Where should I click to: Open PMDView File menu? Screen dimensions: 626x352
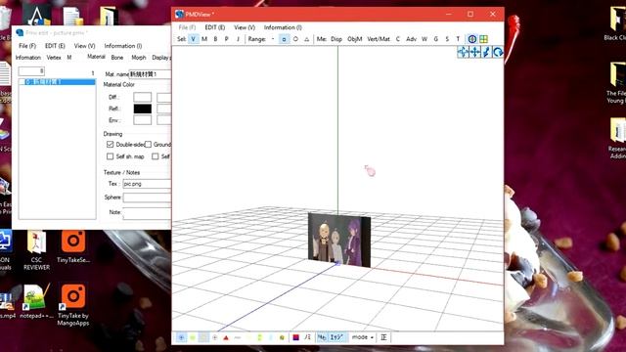pos(187,27)
